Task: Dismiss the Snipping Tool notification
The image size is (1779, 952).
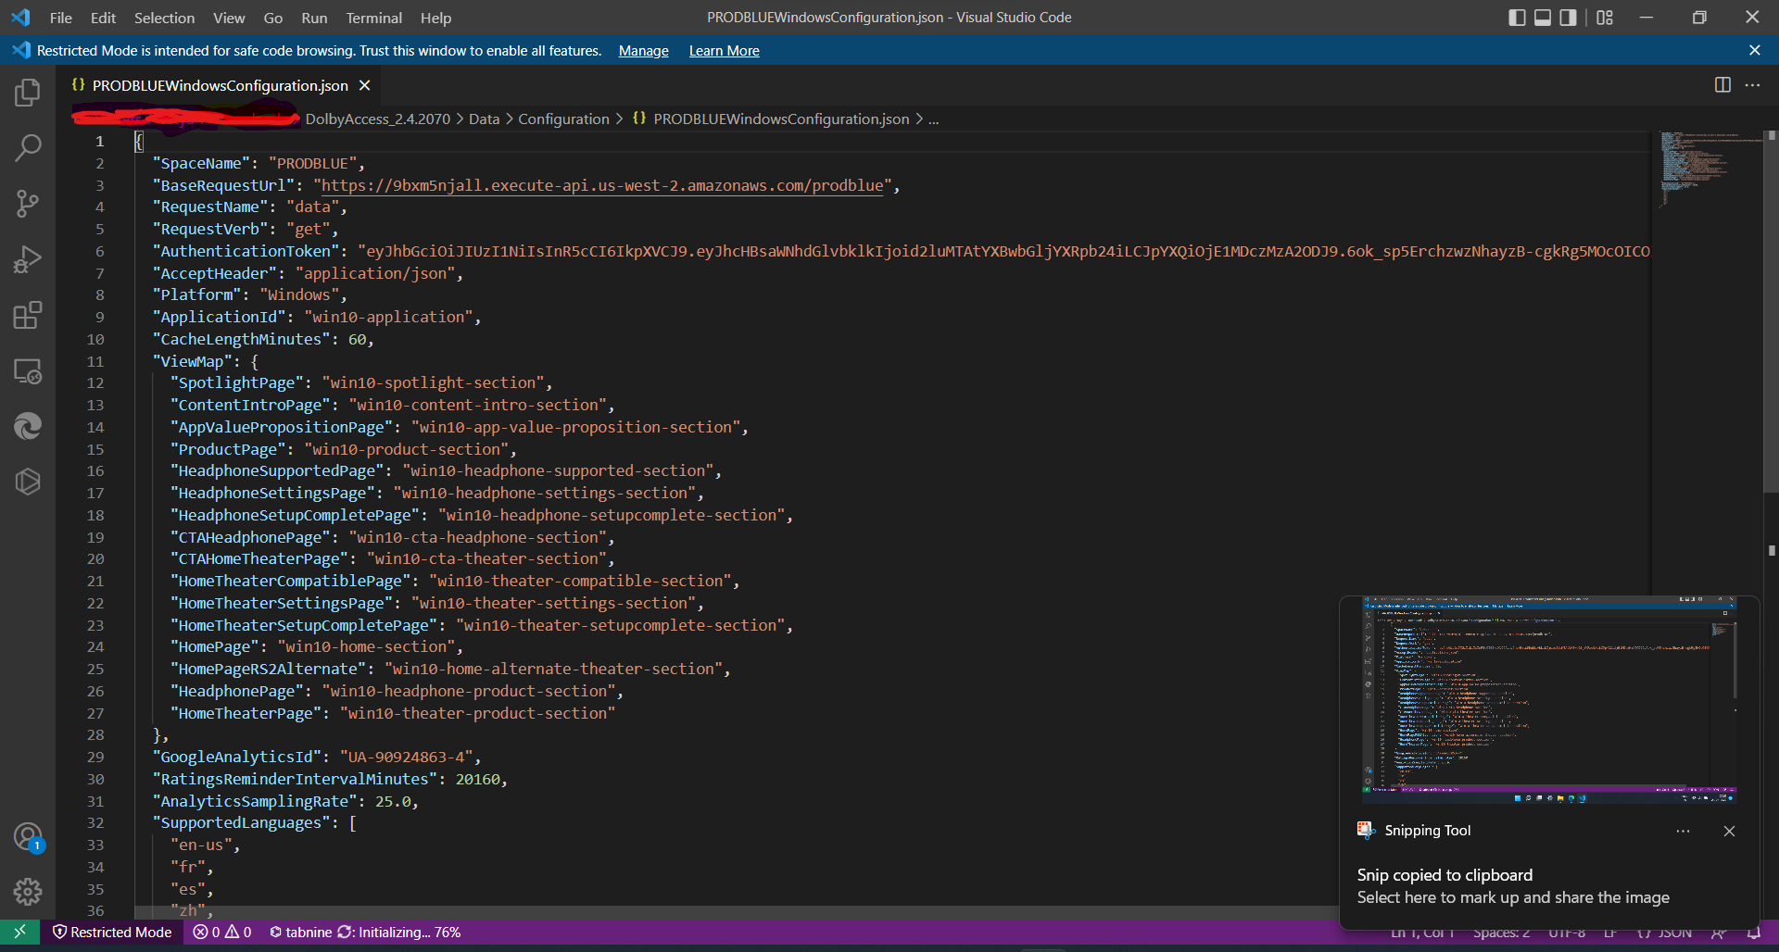Action: (x=1729, y=831)
